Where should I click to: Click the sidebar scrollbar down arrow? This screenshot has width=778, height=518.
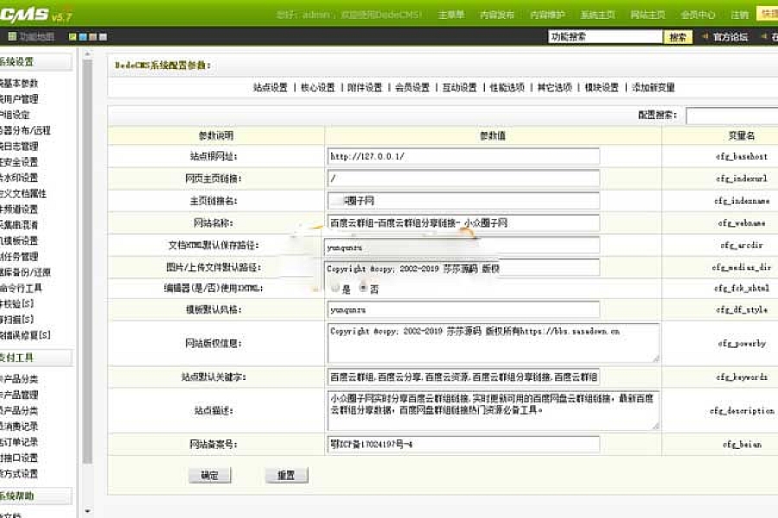(x=87, y=511)
